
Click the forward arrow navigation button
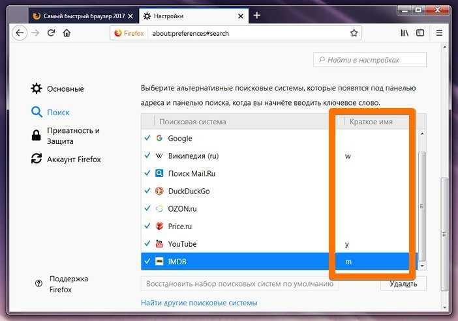[x=35, y=33]
